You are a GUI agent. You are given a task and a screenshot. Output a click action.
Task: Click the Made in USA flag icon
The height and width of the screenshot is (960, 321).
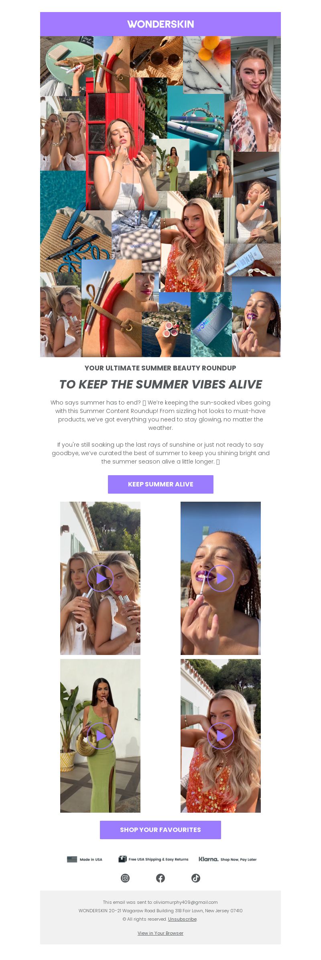(x=72, y=859)
